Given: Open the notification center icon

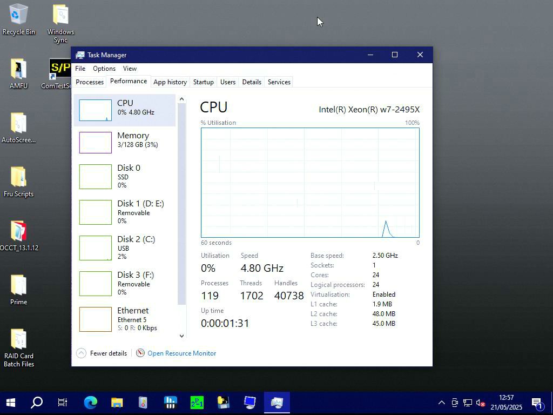Looking at the screenshot, I should pyautogui.click(x=537, y=403).
